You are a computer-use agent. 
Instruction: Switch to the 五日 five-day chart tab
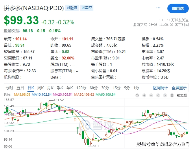point(20,88)
